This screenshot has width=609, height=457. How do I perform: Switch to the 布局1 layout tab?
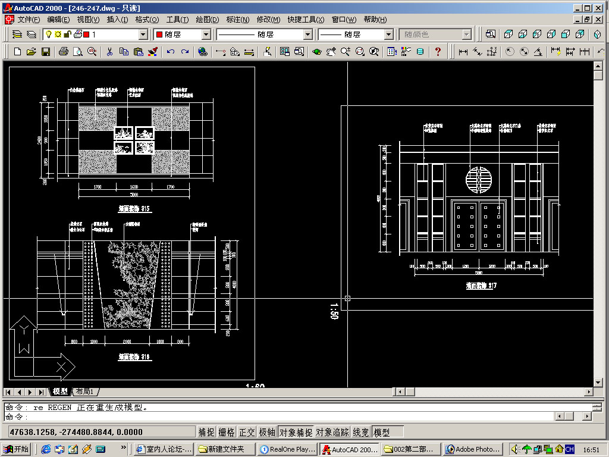pyautogui.click(x=85, y=392)
